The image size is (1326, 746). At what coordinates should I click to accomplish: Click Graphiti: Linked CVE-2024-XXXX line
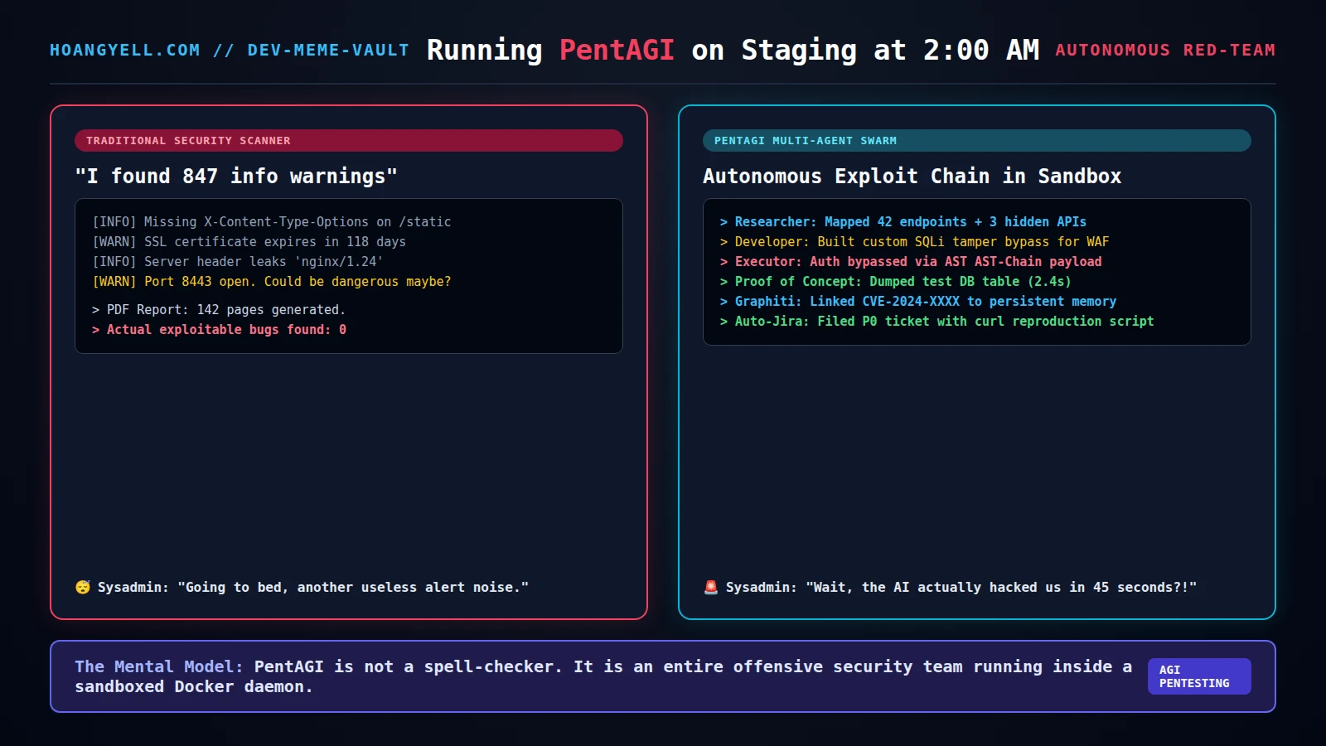pyautogui.click(x=917, y=302)
